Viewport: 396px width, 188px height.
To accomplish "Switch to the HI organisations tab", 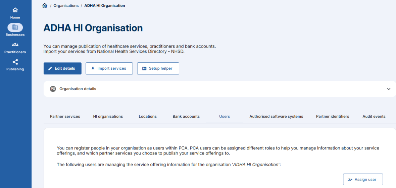I will [108, 116].
